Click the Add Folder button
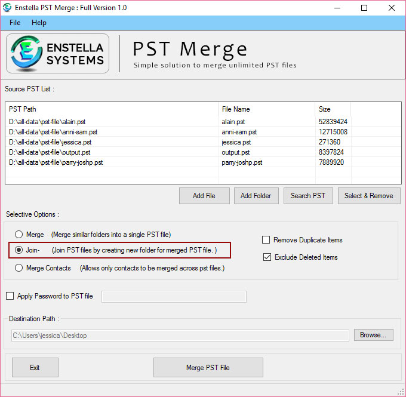Screen dimensions: 406x397 pos(256,196)
